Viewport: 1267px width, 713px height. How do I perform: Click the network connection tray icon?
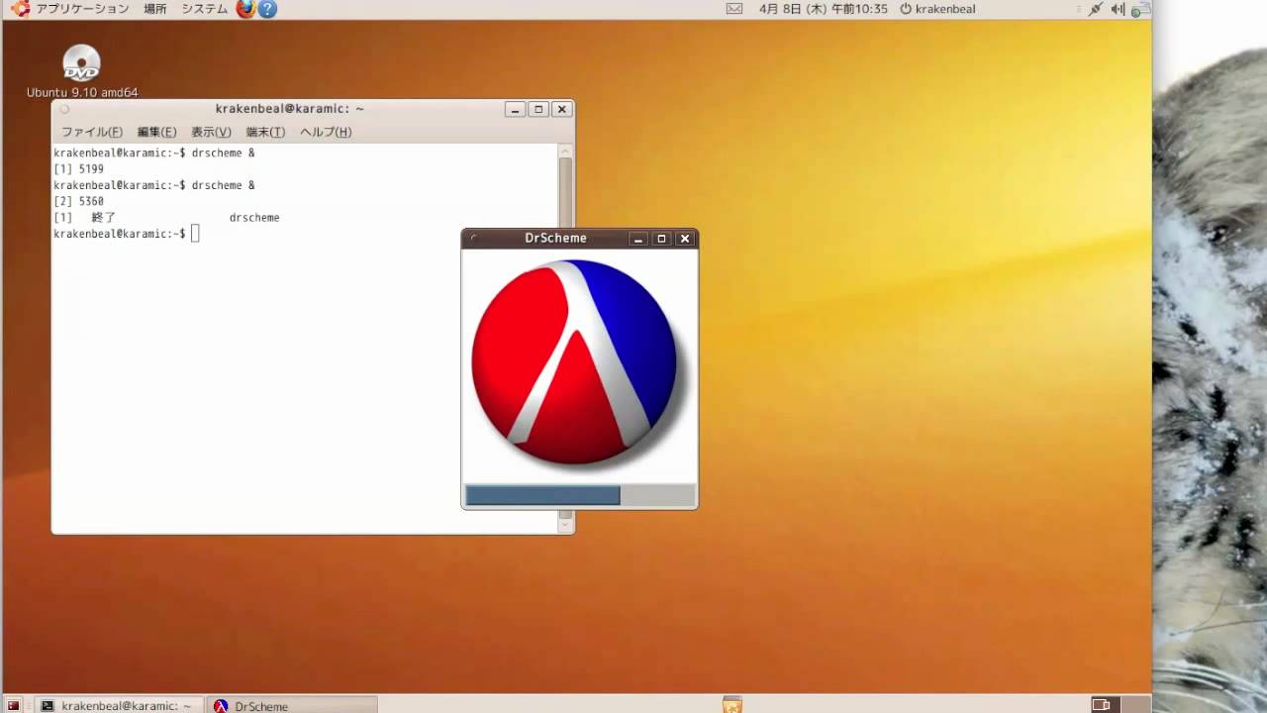click(1096, 9)
